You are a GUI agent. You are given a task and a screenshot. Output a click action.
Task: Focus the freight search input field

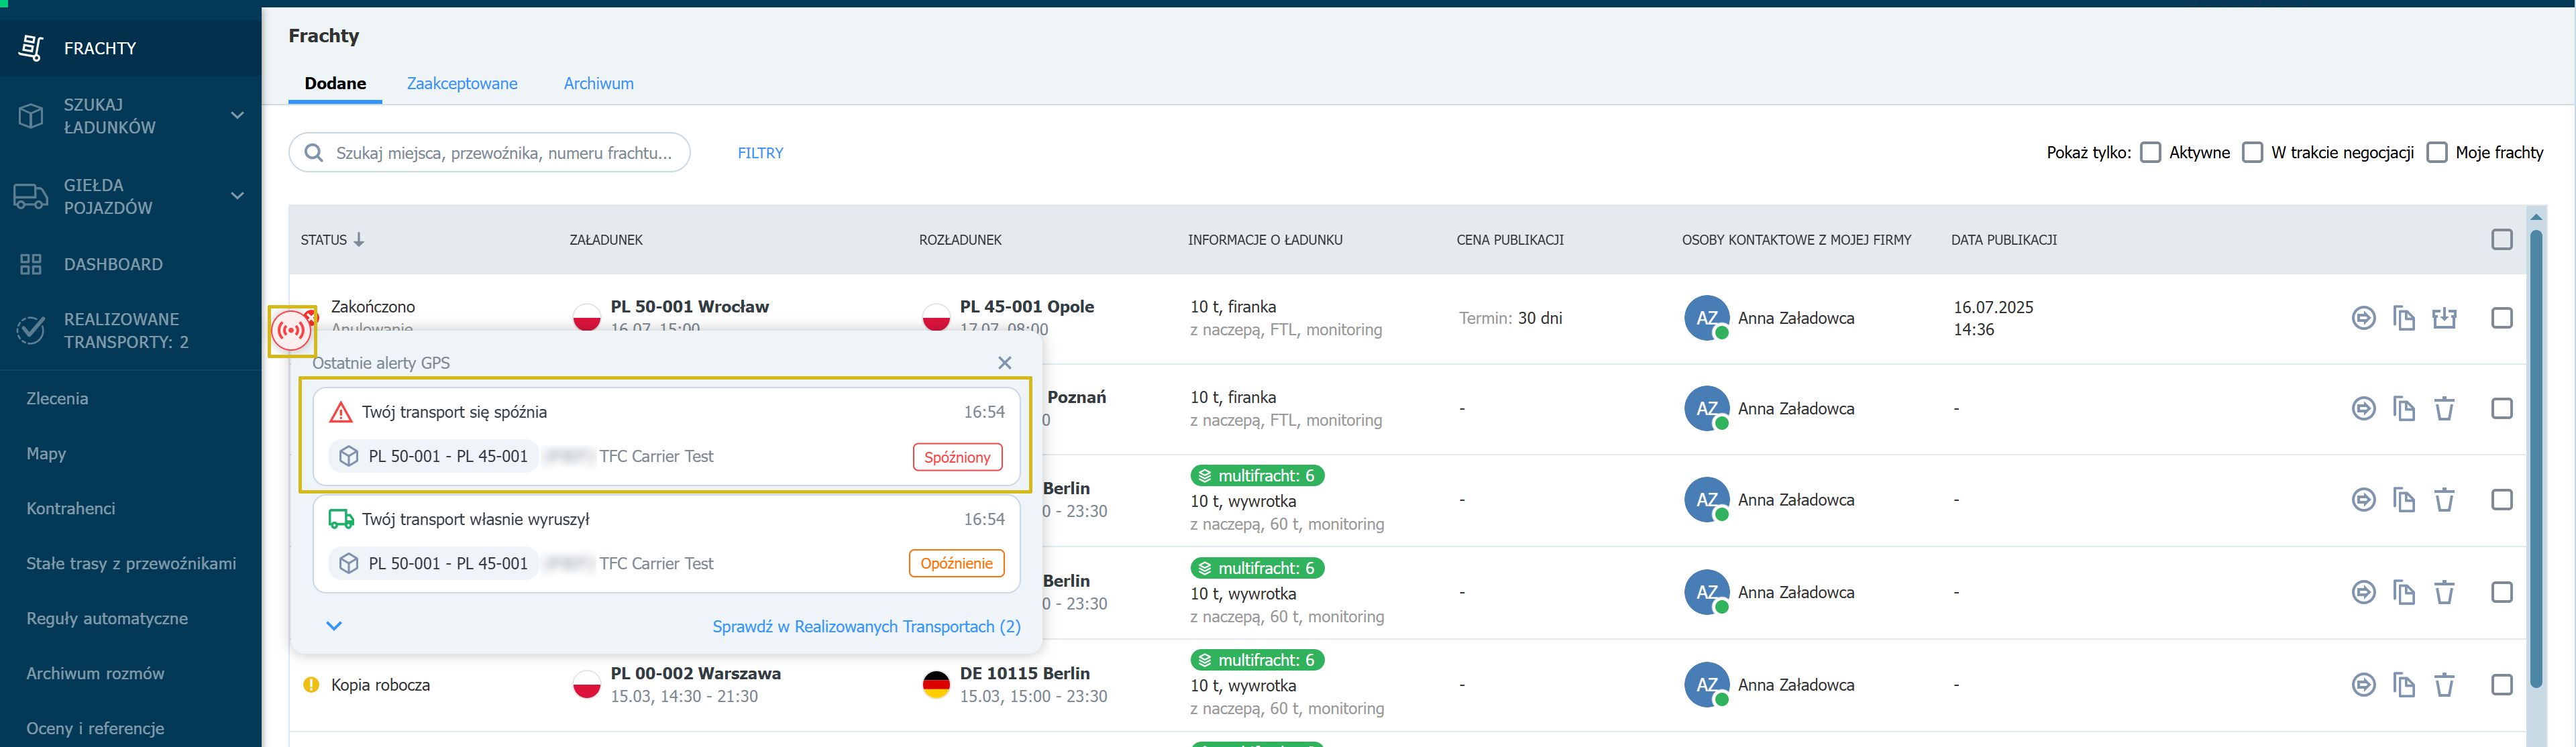(x=490, y=153)
